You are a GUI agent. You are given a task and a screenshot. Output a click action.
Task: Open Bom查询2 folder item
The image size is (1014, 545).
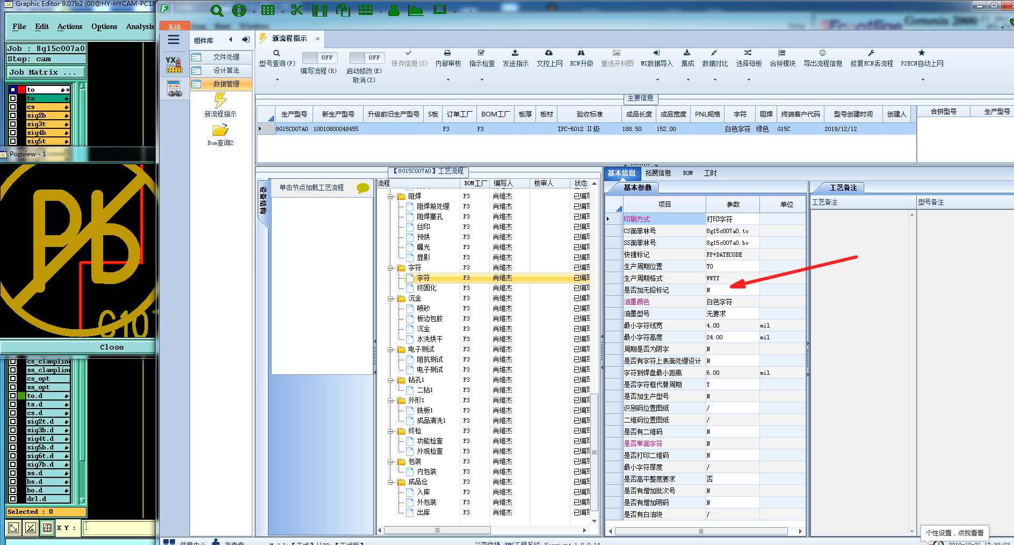(x=220, y=135)
